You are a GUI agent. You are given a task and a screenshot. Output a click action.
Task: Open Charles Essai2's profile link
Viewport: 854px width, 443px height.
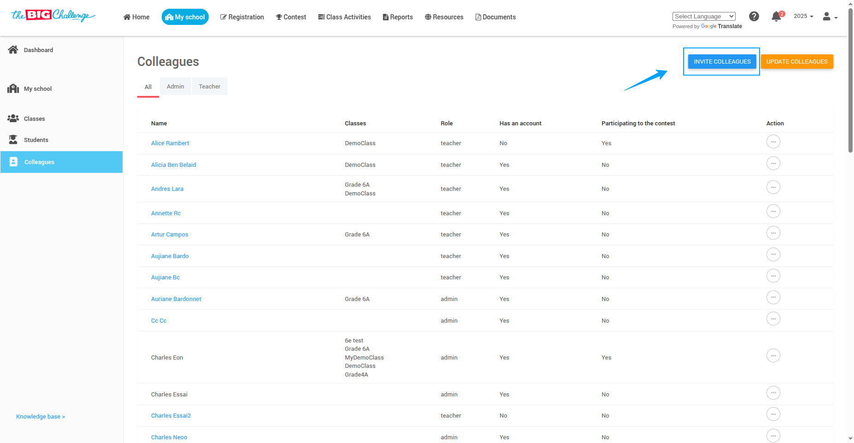point(171,415)
